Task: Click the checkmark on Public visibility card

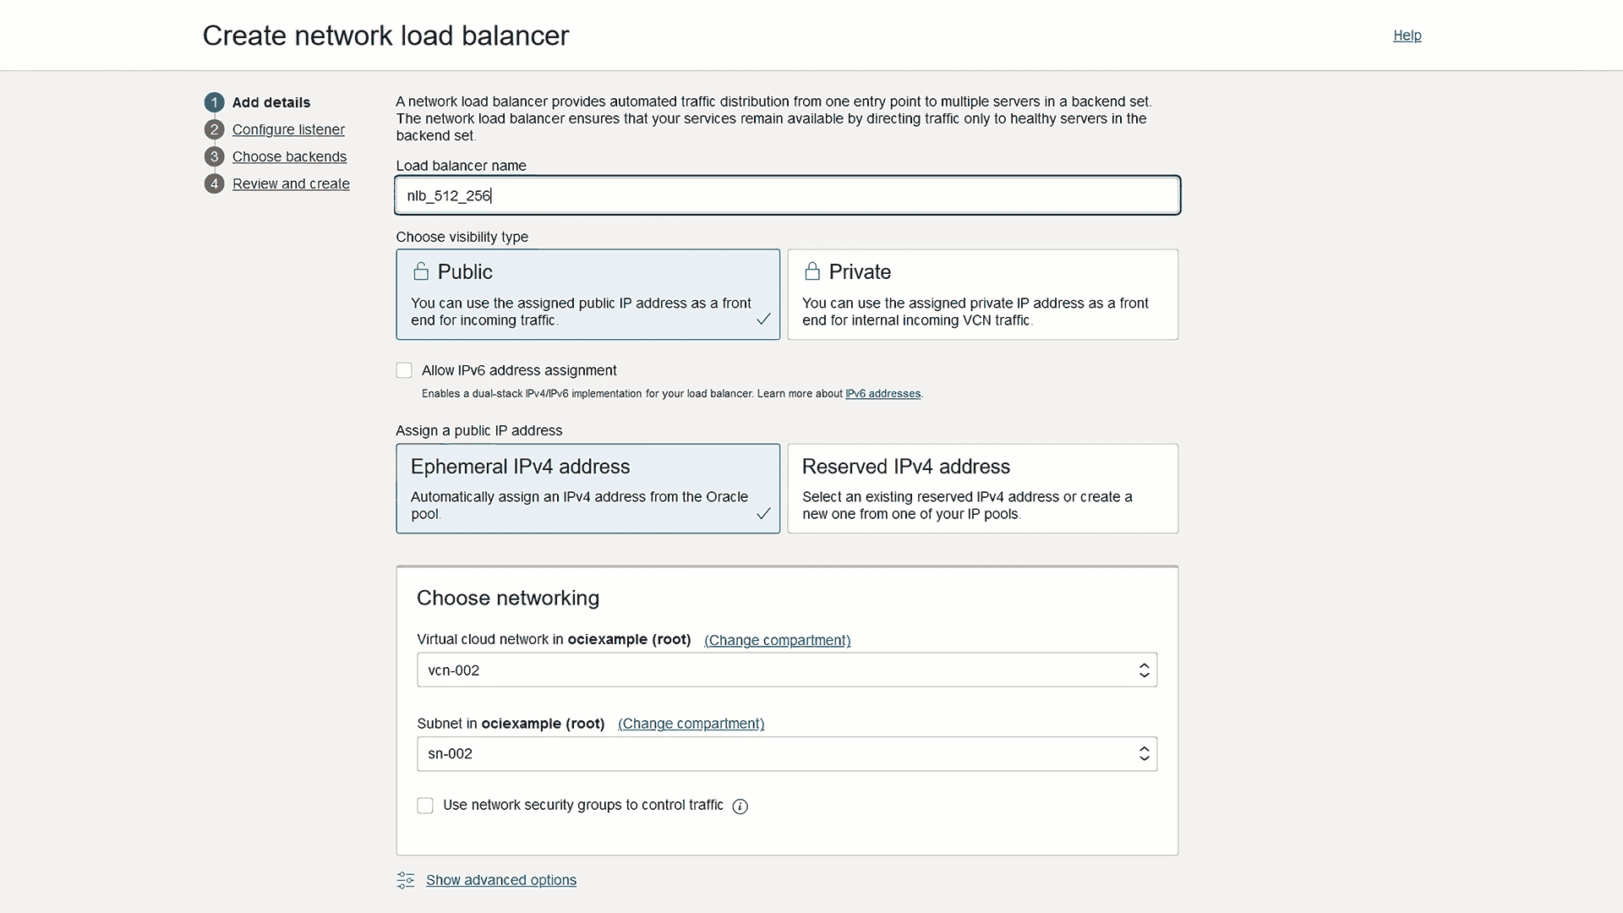Action: (763, 320)
